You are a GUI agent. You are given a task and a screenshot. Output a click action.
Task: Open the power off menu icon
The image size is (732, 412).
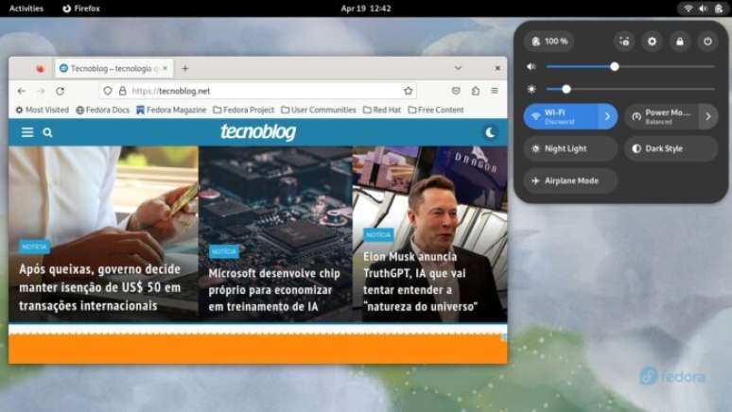pyautogui.click(x=707, y=42)
